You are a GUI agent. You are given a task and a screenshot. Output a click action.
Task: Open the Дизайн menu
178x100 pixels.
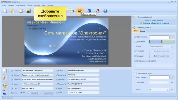[x=29, y=5]
